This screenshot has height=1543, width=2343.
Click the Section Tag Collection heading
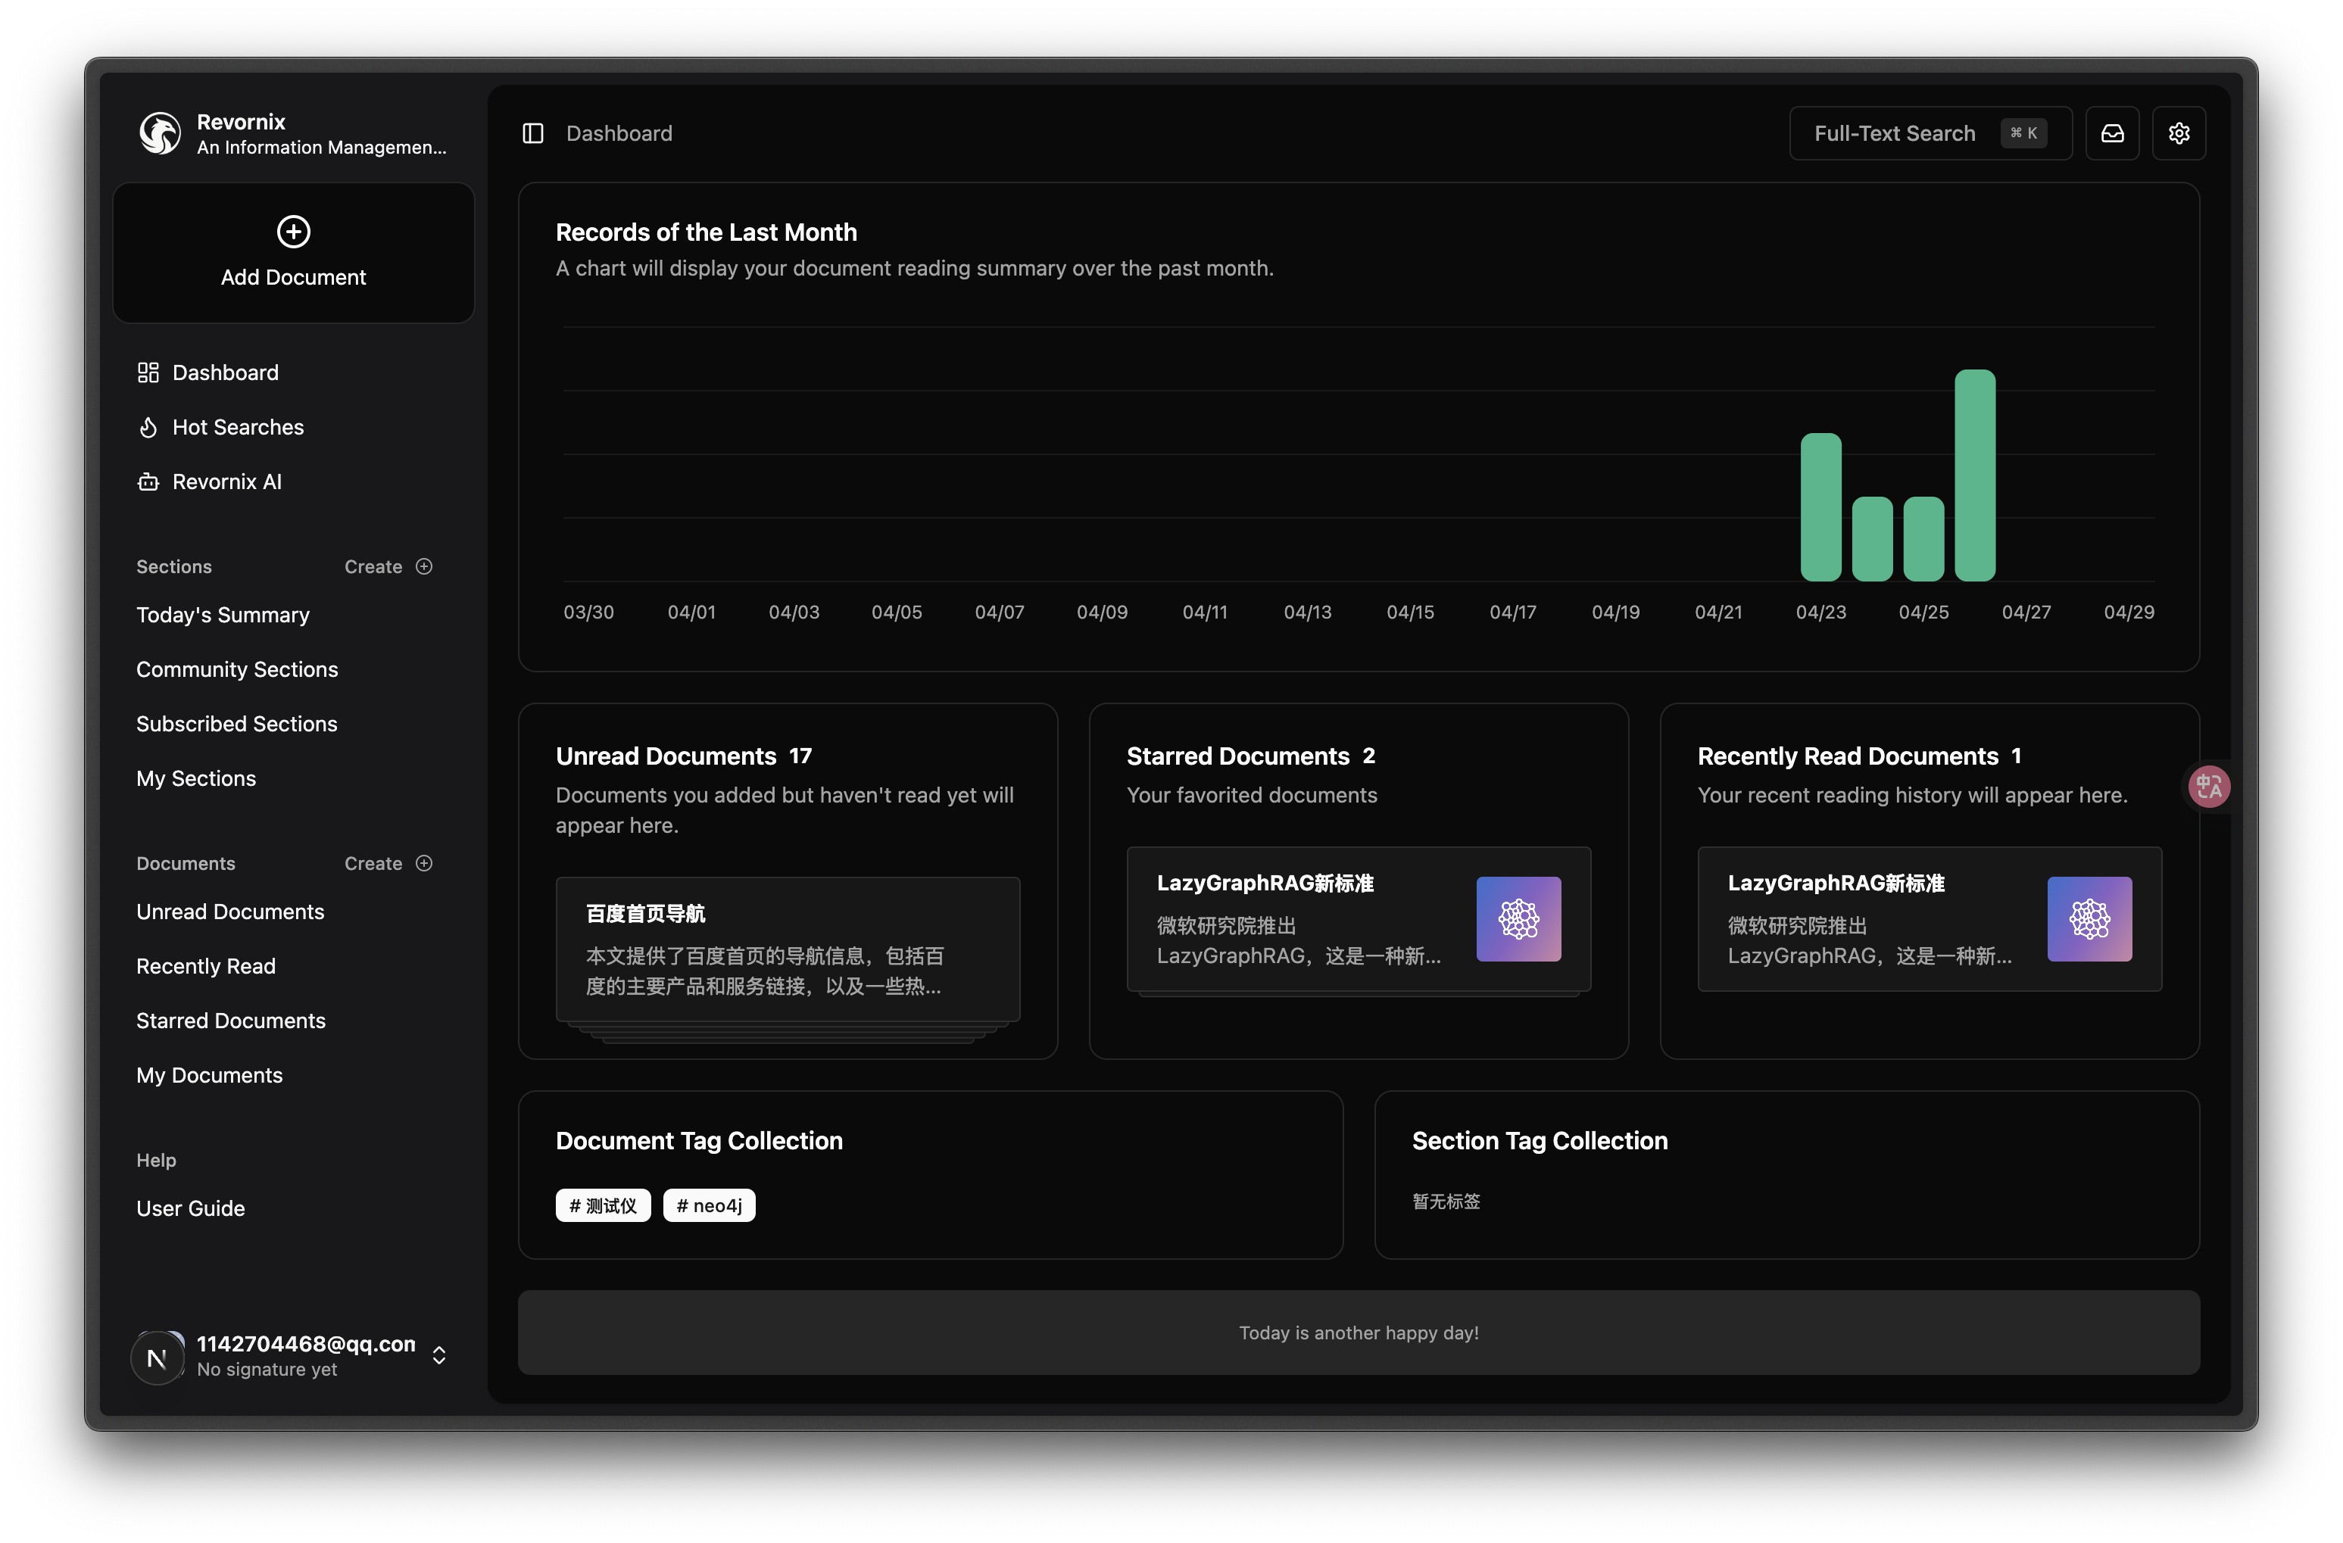[x=1540, y=1140]
